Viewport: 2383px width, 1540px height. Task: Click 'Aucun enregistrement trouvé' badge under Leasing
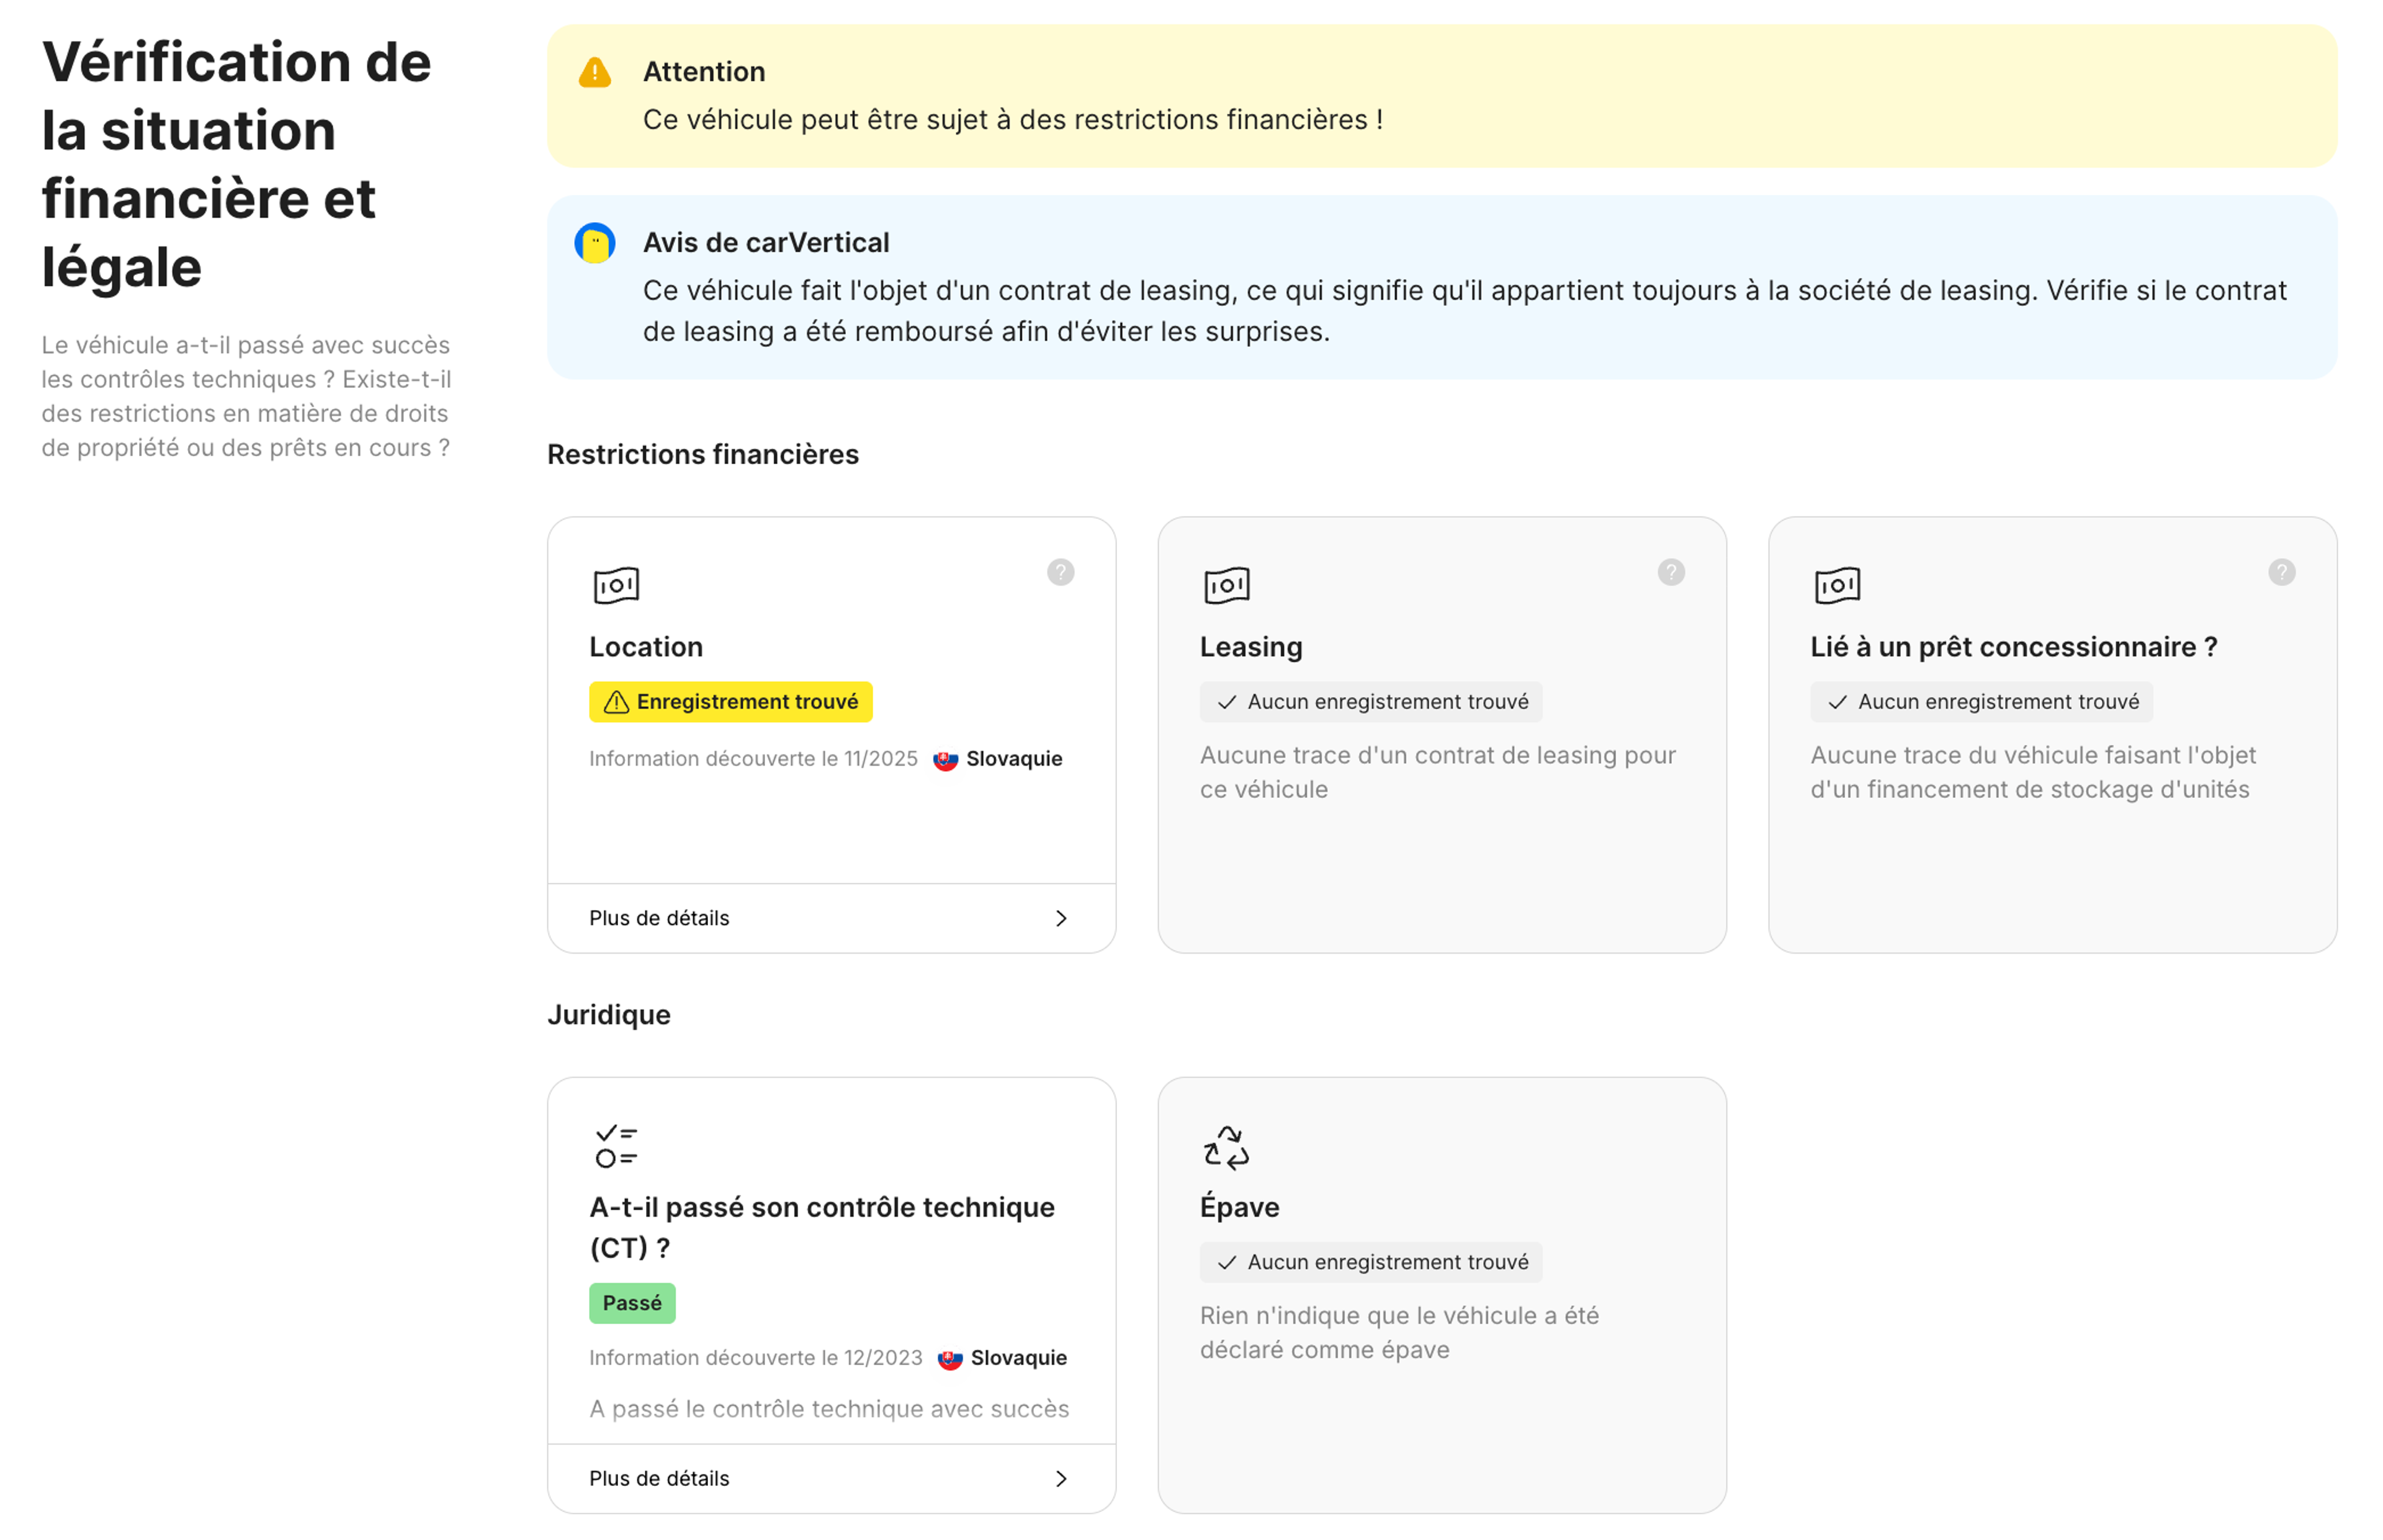coord(1371,702)
